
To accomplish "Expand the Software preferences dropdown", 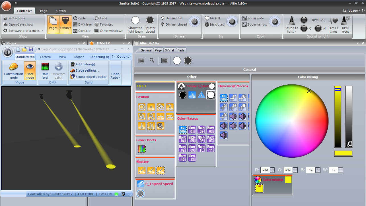I will coord(42,31).
